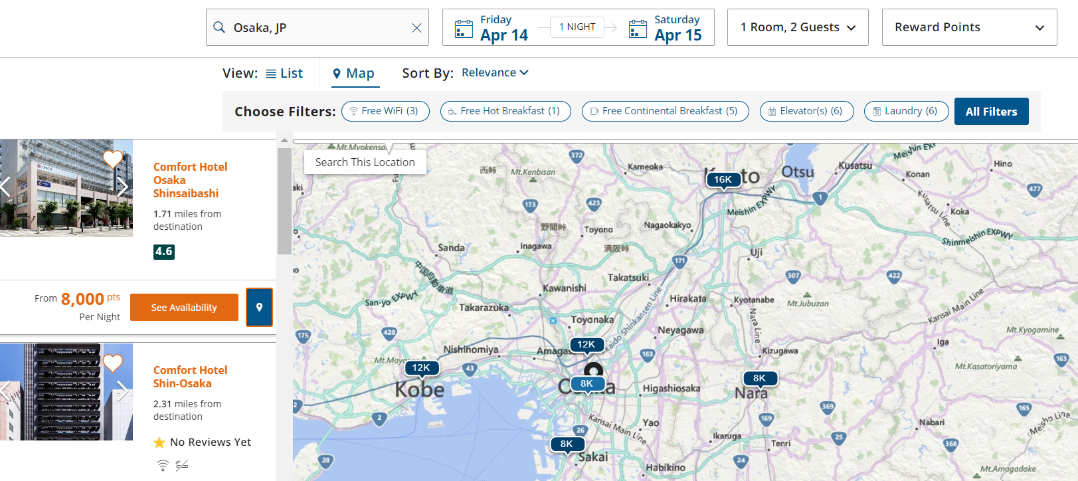
Task: Select the 8K map marker near Sakai
Action: pos(567,444)
